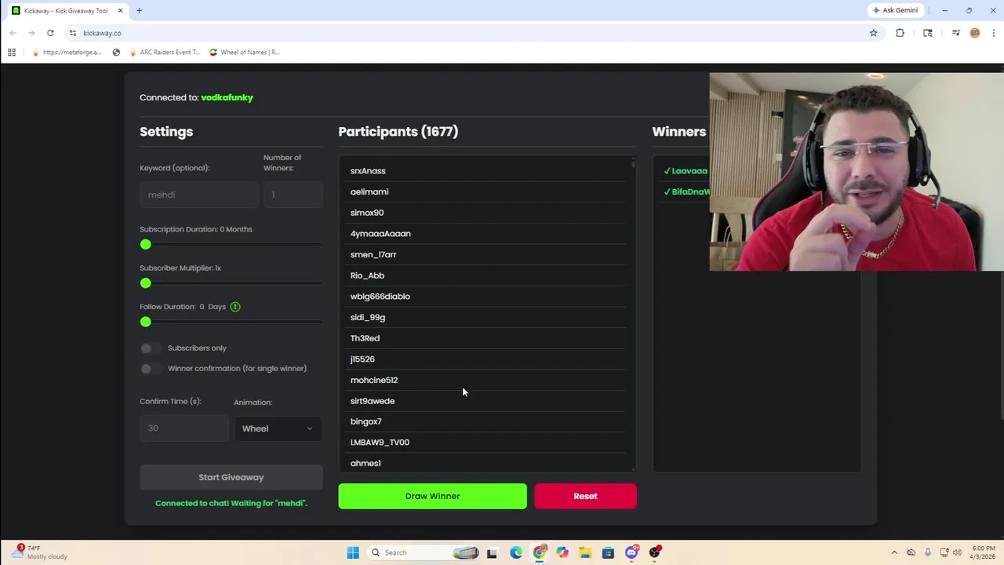Open site information icon in address bar
The height and width of the screenshot is (565, 1004).
tap(72, 33)
